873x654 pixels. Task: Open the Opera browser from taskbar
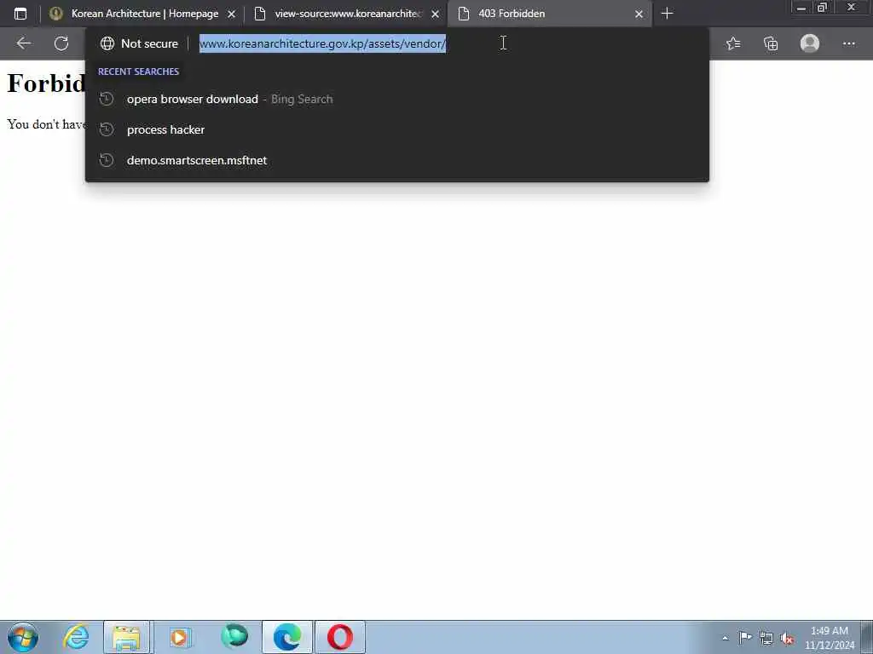(340, 637)
